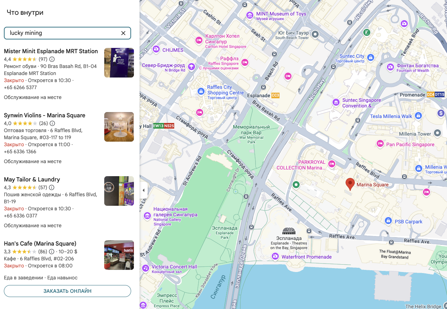Click the red Marina Square map pin

click(350, 184)
